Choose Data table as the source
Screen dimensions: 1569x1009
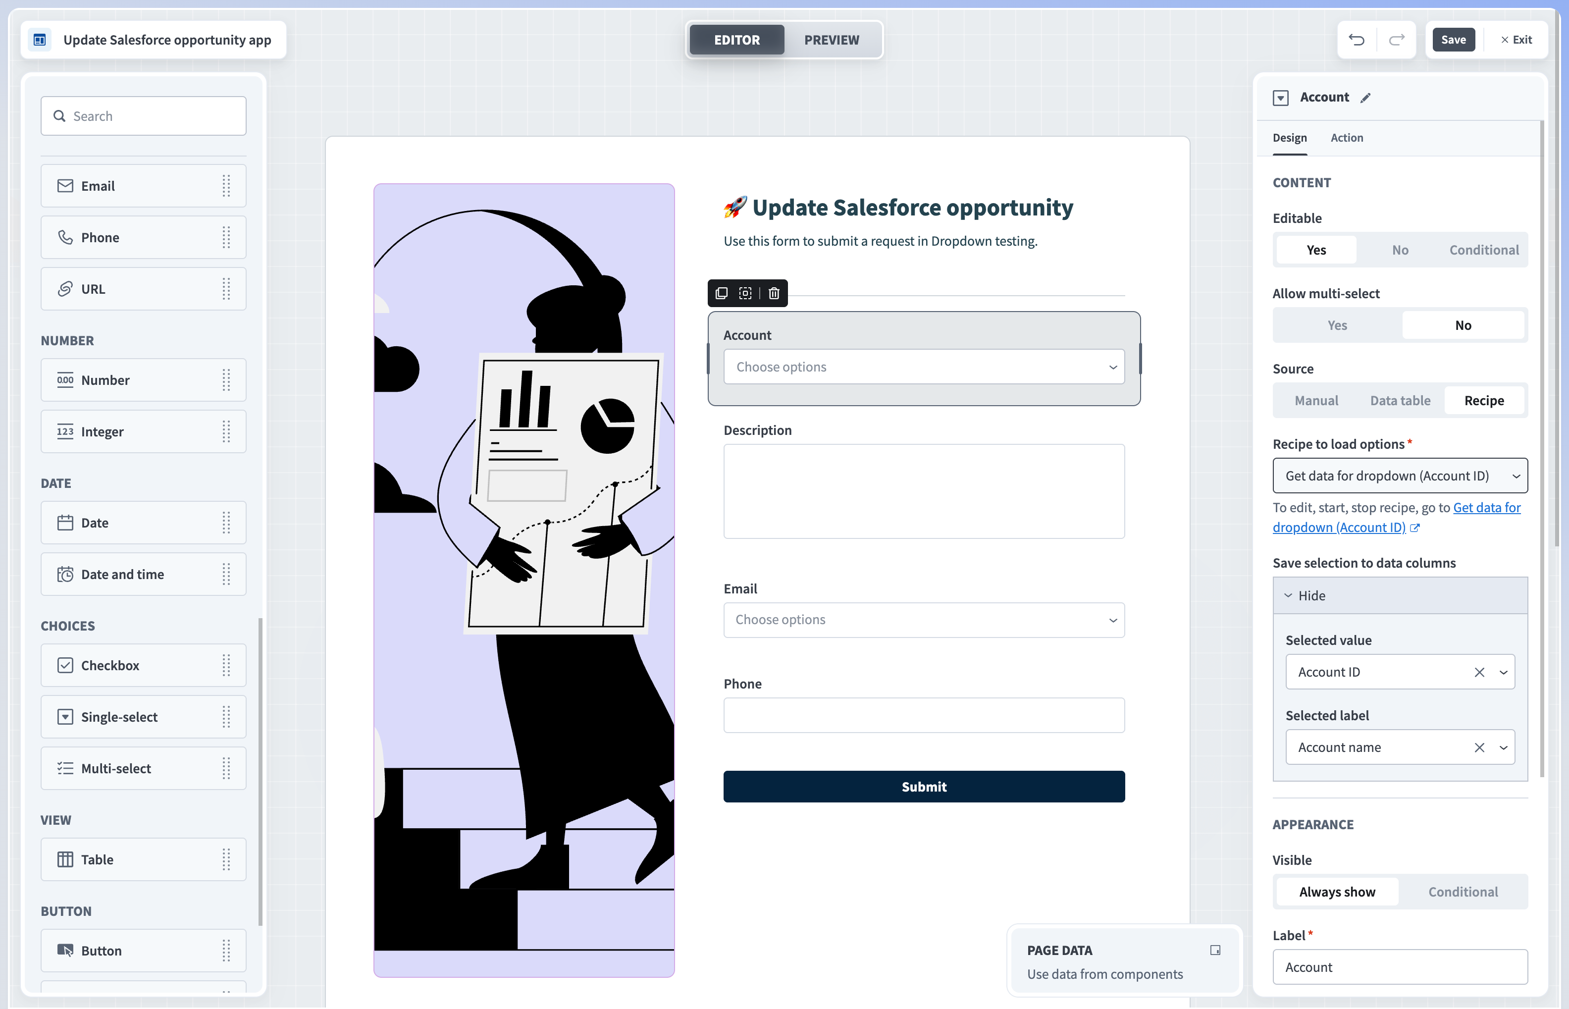tap(1400, 400)
